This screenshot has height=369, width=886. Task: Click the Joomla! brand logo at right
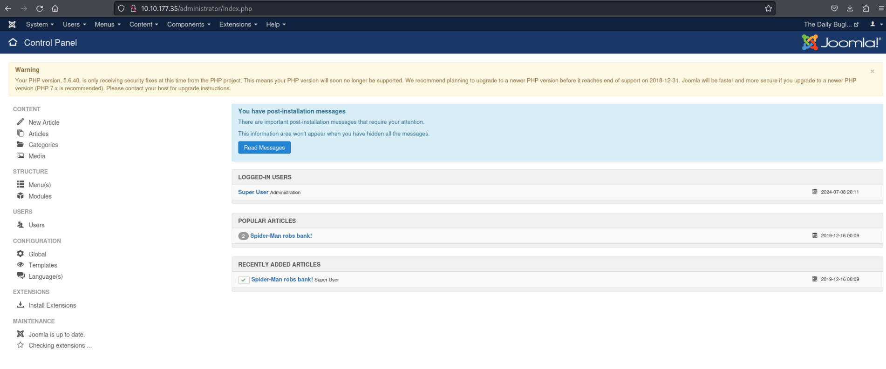841,42
